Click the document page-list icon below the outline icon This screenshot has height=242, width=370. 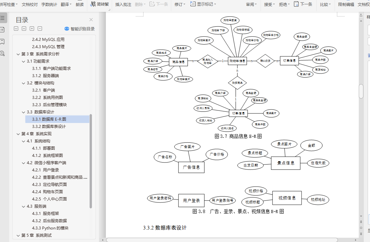point(2,30)
